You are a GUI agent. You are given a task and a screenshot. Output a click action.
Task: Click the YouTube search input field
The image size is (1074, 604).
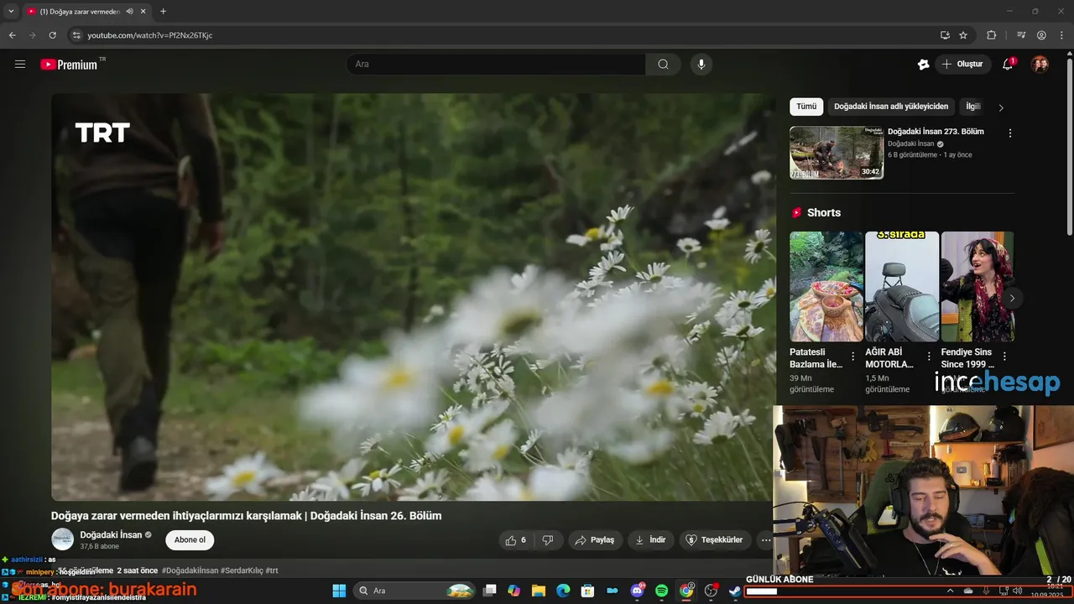496,64
